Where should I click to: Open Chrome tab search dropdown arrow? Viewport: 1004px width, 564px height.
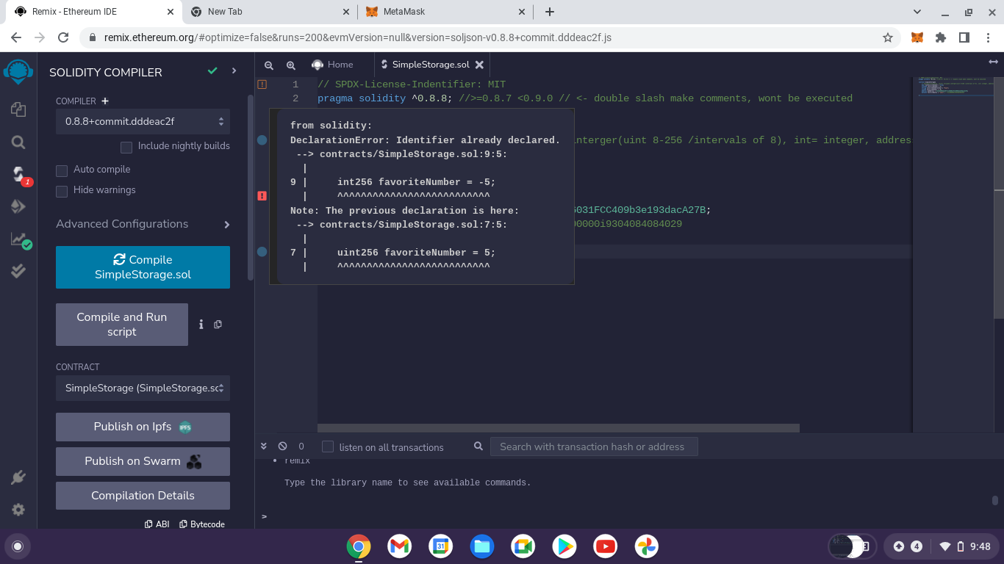(x=917, y=12)
